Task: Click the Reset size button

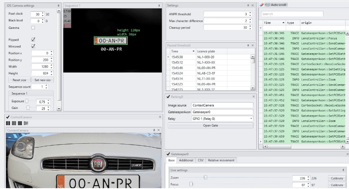Action: pos(19,80)
